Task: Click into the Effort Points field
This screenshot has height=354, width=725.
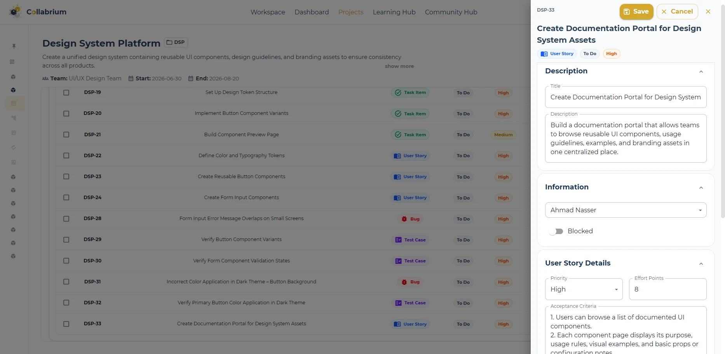Action: (x=667, y=289)
